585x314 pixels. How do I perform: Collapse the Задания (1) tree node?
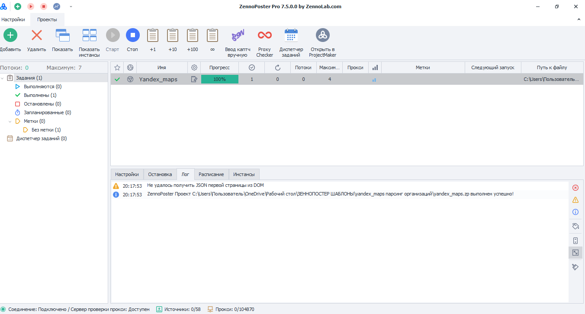(x=3, y=78)
